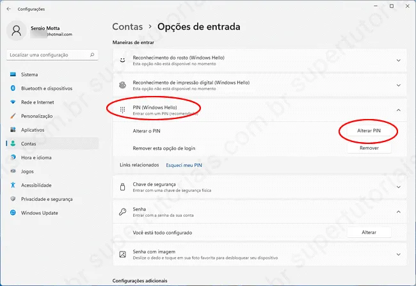Click the Rede e Internet wifi icon
The height and width of the screenshot is (286, 416).
[x=13, y=102]
